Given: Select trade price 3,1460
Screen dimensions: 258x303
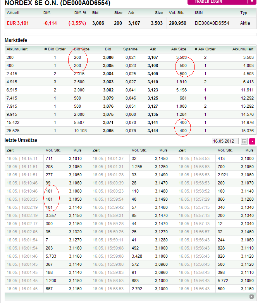Looking at the screenshot, I should tap(247, 232).
